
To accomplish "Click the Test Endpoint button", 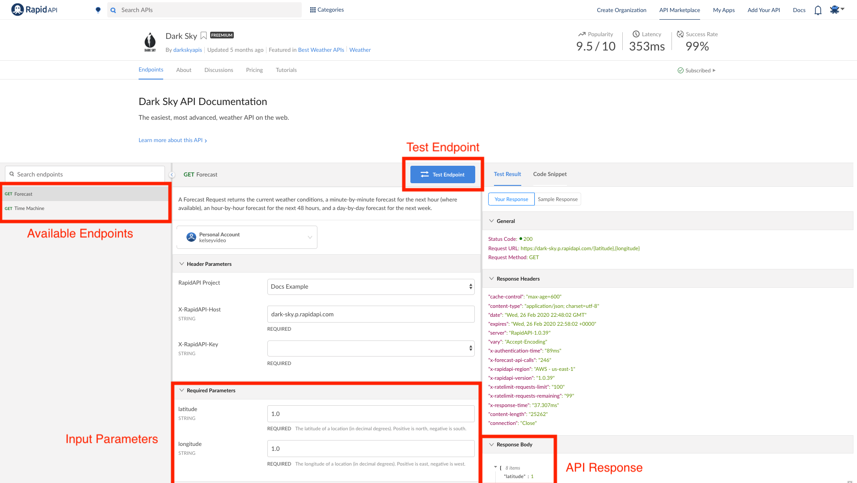I will (x=443, y=175).
